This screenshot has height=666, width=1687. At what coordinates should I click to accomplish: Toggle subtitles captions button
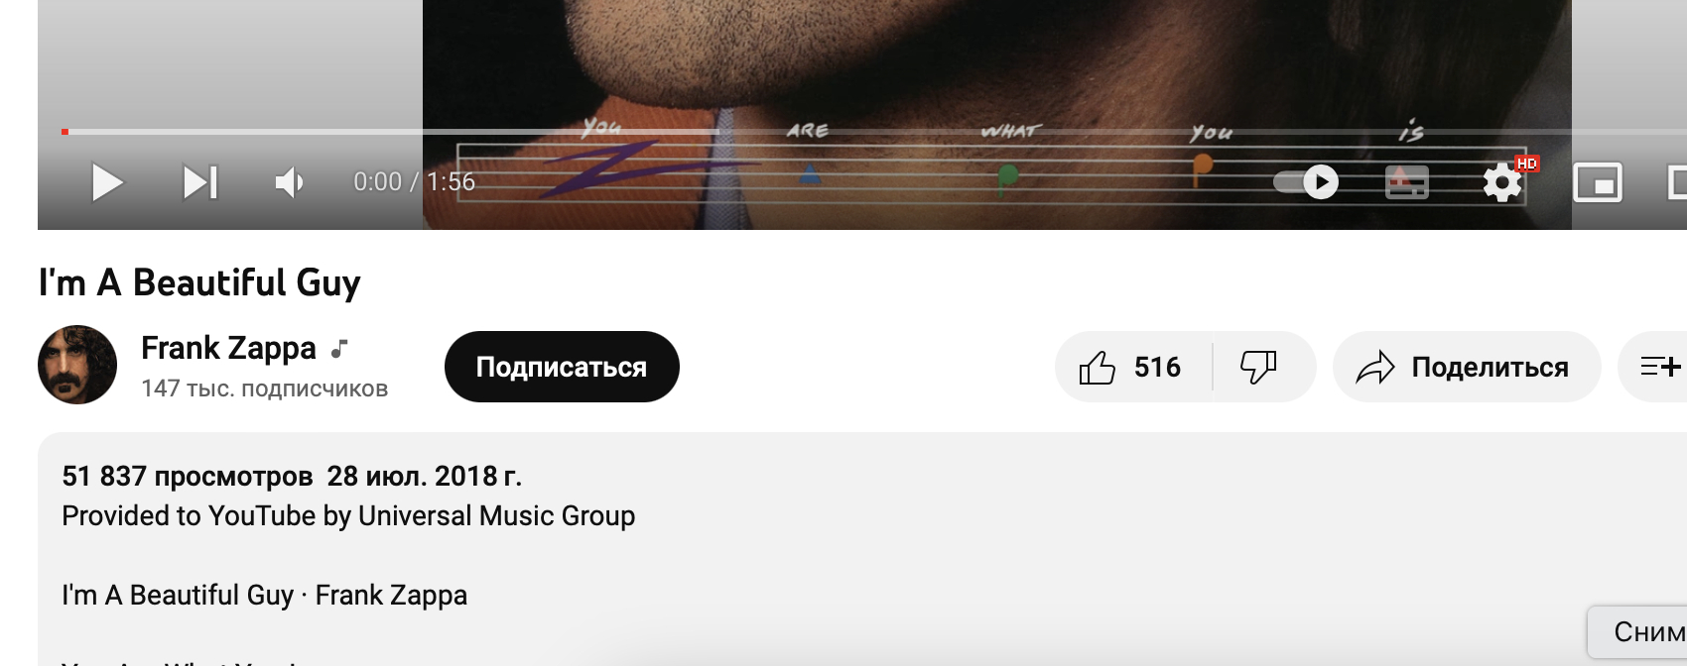point(1406,182)
